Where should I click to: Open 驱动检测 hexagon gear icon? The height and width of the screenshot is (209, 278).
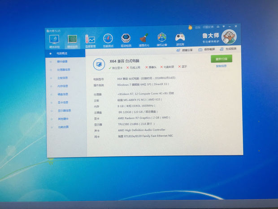click(126, 38)
